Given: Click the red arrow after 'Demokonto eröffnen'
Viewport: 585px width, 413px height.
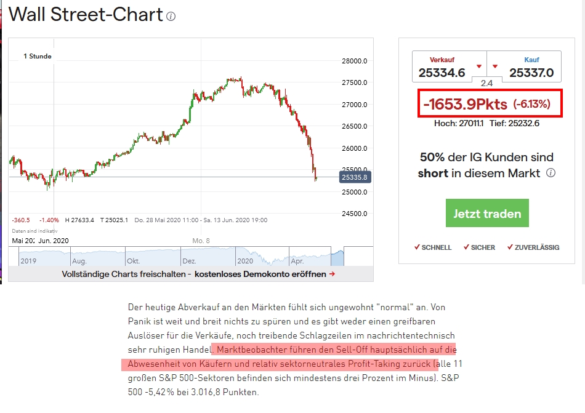Looking at the screenshot, I should point(332,275).
